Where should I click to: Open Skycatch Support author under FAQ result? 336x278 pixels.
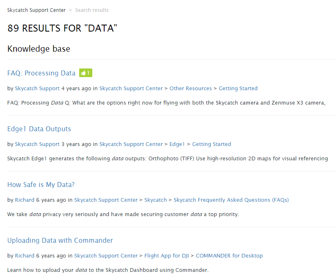(x=37, y=89)
